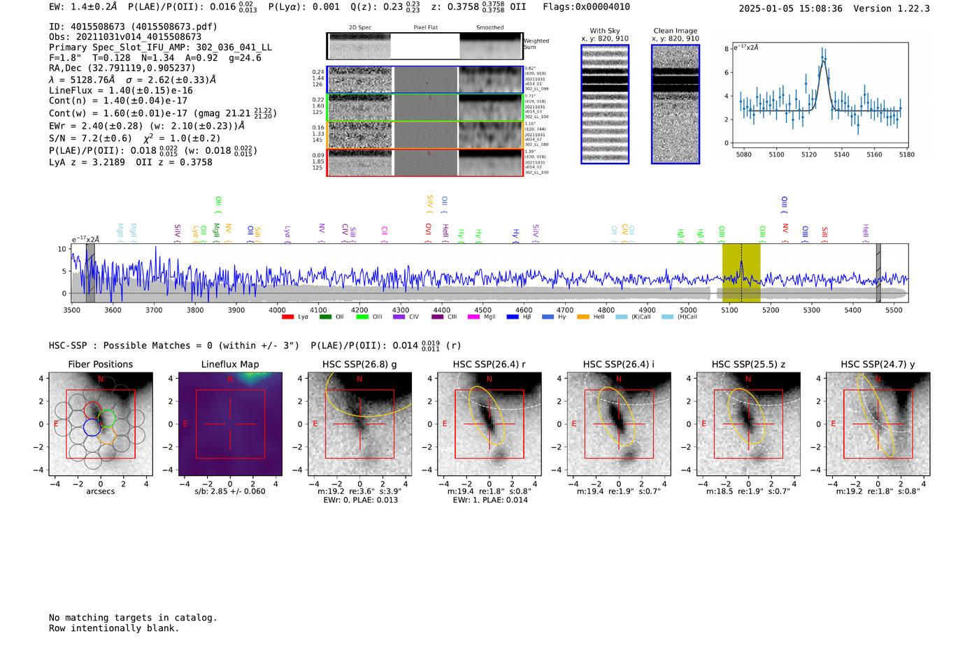Select the magenta MgII legend swatch
Screen dimensions: 979x666
pyautogui.click(x=473, y=317)
